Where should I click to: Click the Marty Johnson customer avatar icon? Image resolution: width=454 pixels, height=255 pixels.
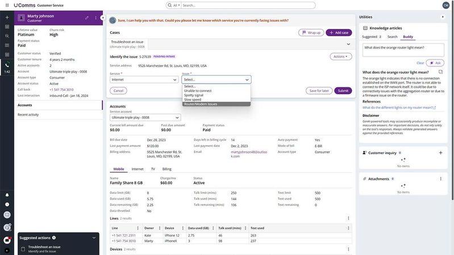(x=21, y=18)
